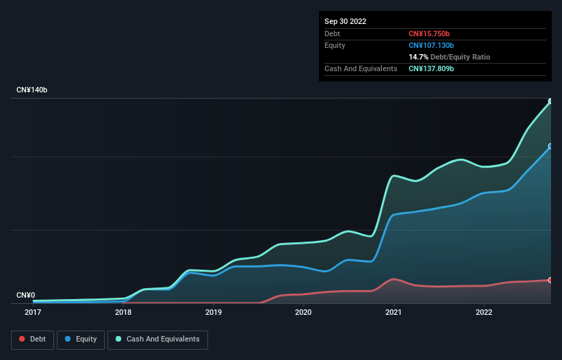Click the CN¥0 y-axis label
The image size is (562, 360).
point(26,295)
